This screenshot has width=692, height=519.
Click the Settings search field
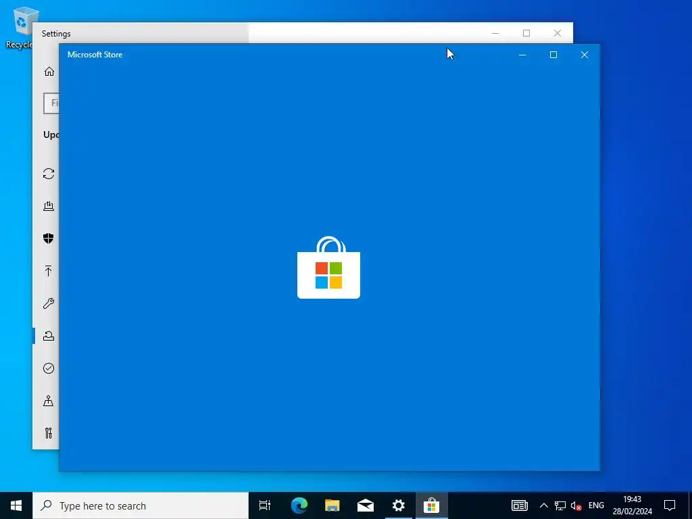(x=51, y=103)
